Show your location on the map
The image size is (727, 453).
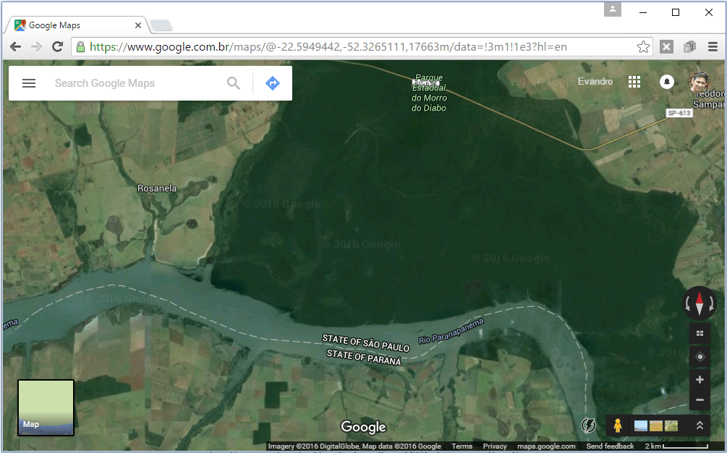pos(700,357)
